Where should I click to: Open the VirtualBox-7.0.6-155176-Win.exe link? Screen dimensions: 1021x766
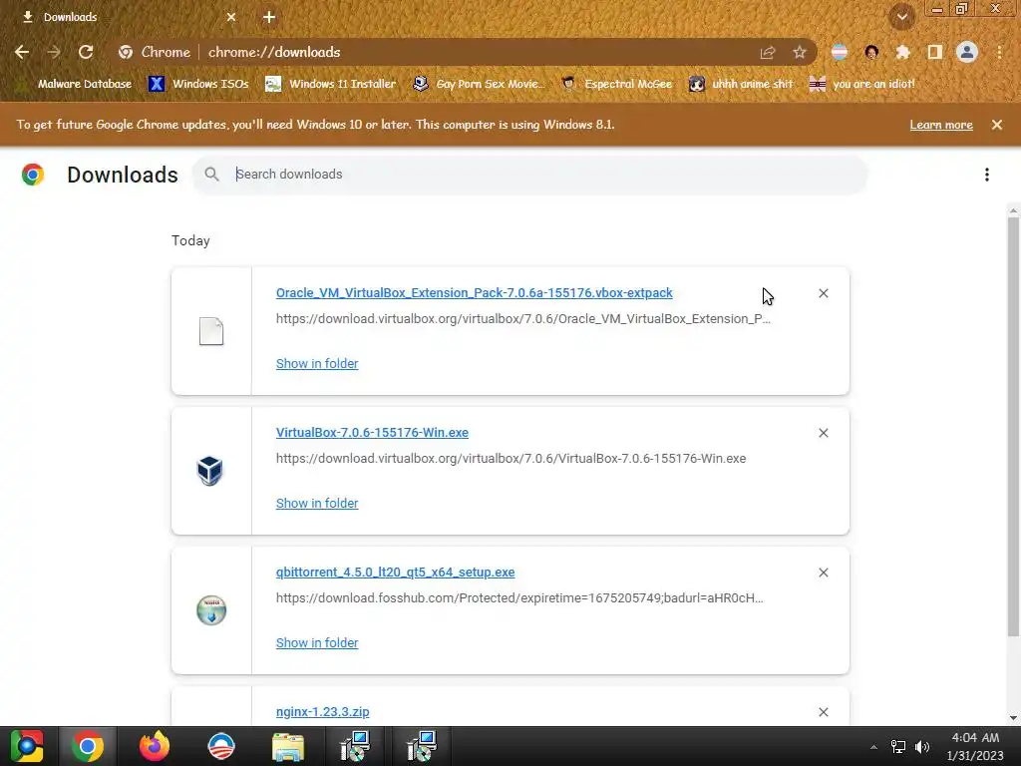coord(372,433)
